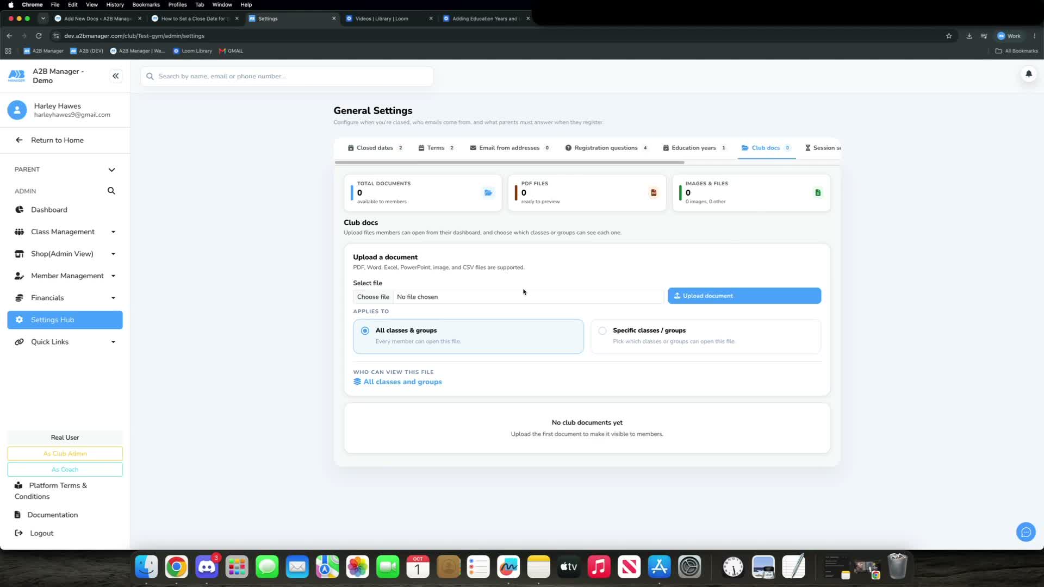Open Discord from the dock
The width and height of the screenshot is (1044, 587).
[x=207, y=567]
